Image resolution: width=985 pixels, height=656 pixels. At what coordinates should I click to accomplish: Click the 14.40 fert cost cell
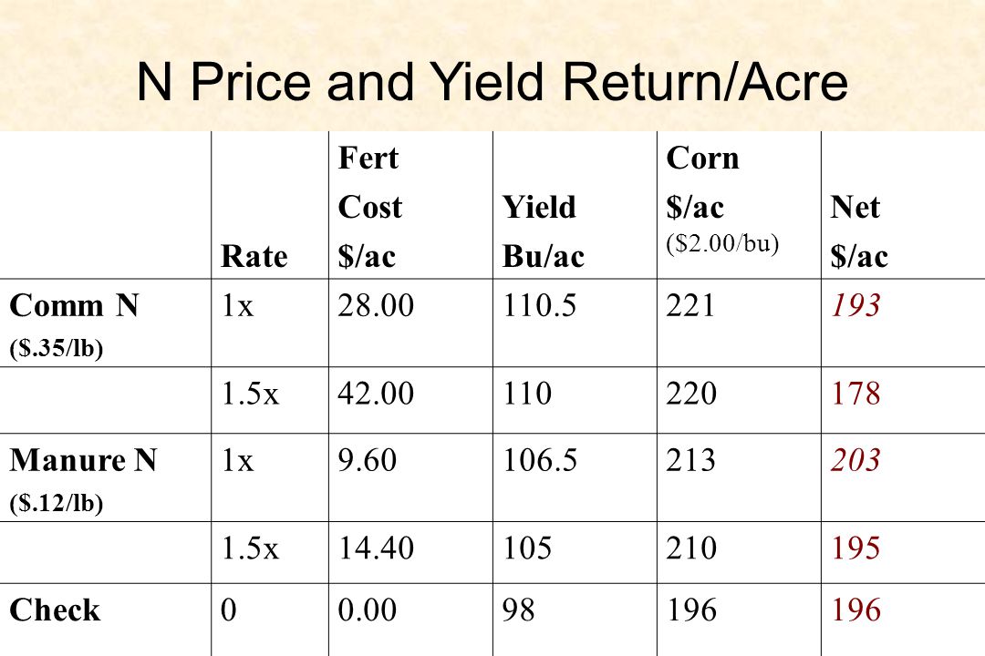tap(376, 548)
